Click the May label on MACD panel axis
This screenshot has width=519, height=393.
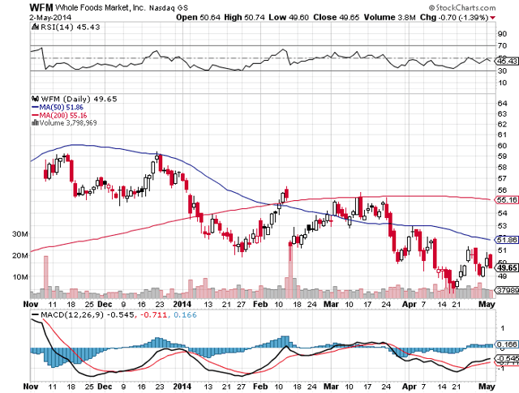[487, 386]
